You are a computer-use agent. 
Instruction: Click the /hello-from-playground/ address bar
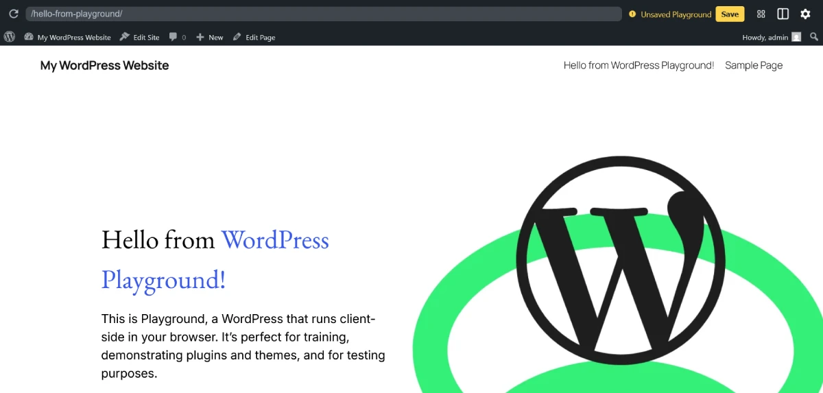[323, 14]
